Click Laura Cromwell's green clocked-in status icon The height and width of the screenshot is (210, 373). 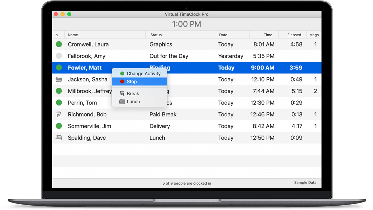pyautogui.click(x=59, y=44)
